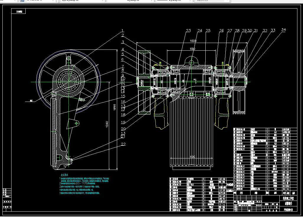Open the lineweight ByLayer dropdown with line sample
This screenshot has height=217, width=303.
click(174, 1)
